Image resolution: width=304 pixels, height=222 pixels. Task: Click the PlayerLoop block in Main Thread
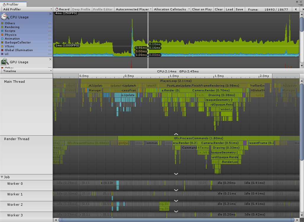click(x=176, y=81)
